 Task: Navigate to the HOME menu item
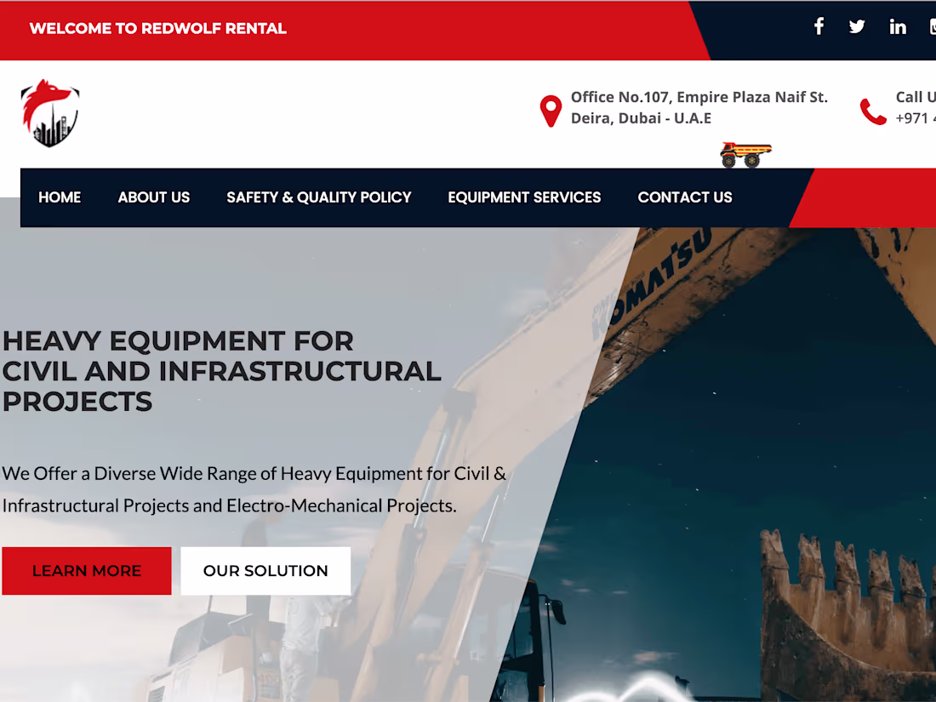60,197
